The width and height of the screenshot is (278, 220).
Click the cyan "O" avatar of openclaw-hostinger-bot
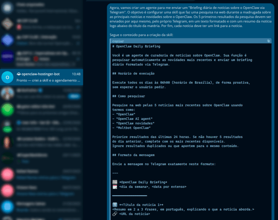coord(8,77)
